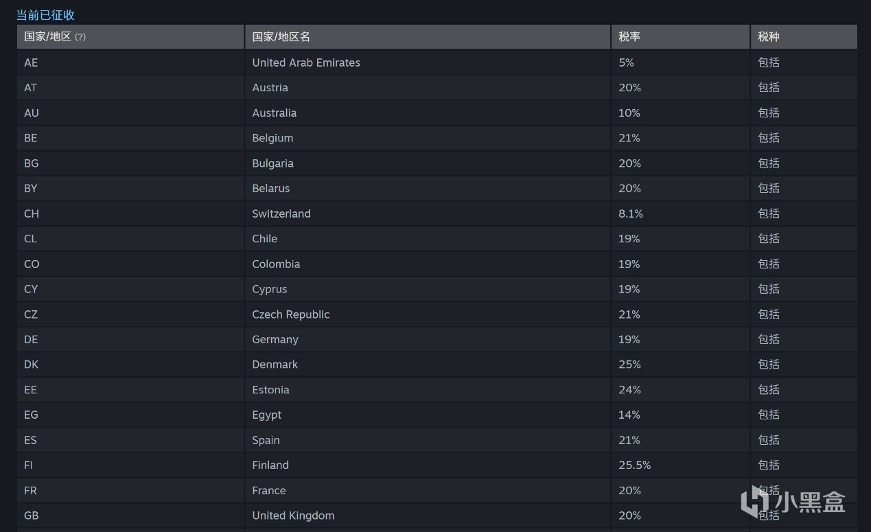Sort by the 税率 column header
The image size is (871, 532).
point(629,37)
